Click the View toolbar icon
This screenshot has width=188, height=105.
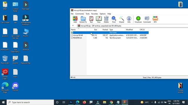(x=99, y=20)
